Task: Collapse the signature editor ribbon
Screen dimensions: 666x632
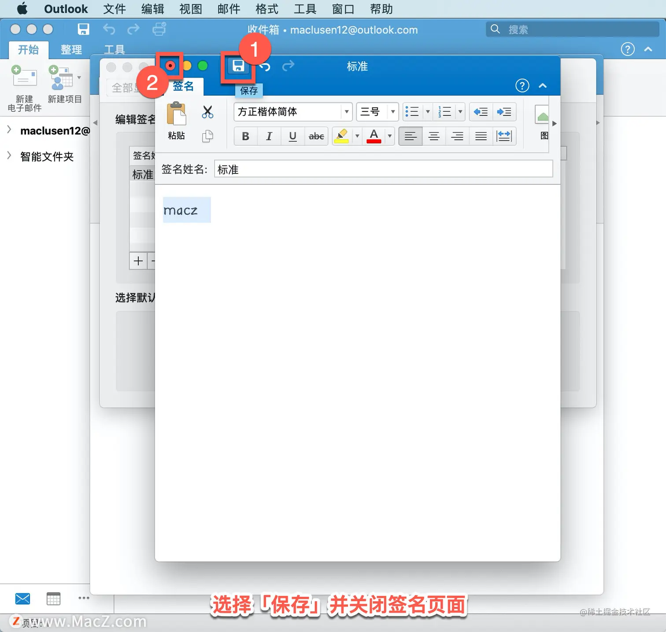Action: 543,86
